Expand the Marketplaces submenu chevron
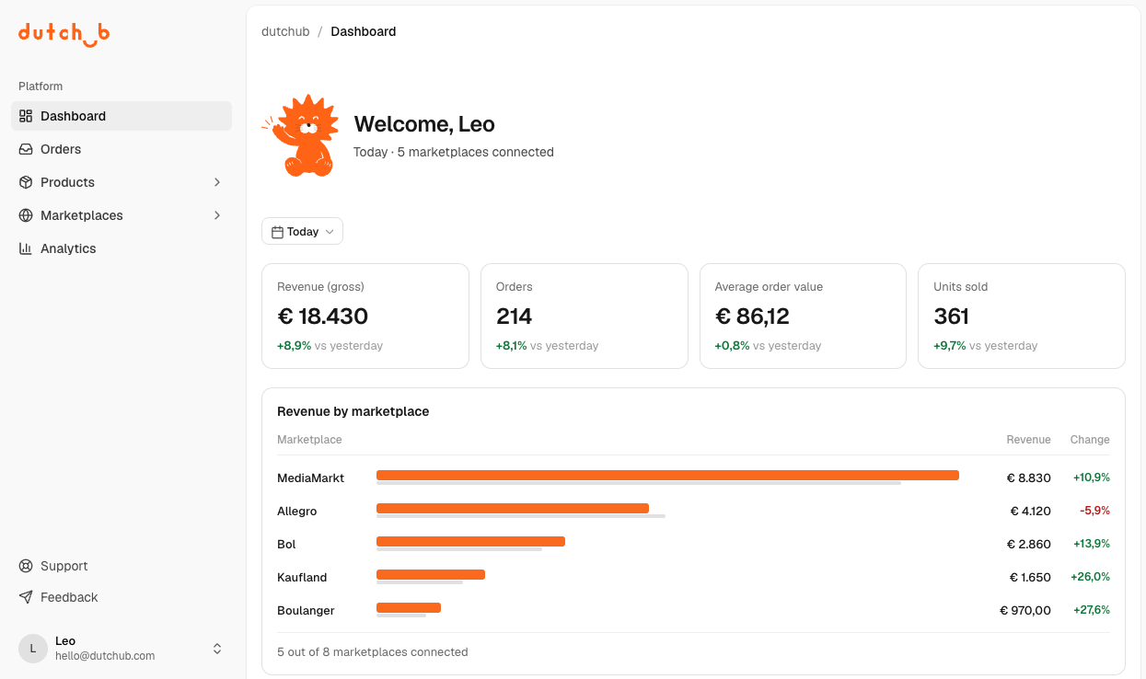The width and height of the screenshot is (1146, 679). (217, 215)
